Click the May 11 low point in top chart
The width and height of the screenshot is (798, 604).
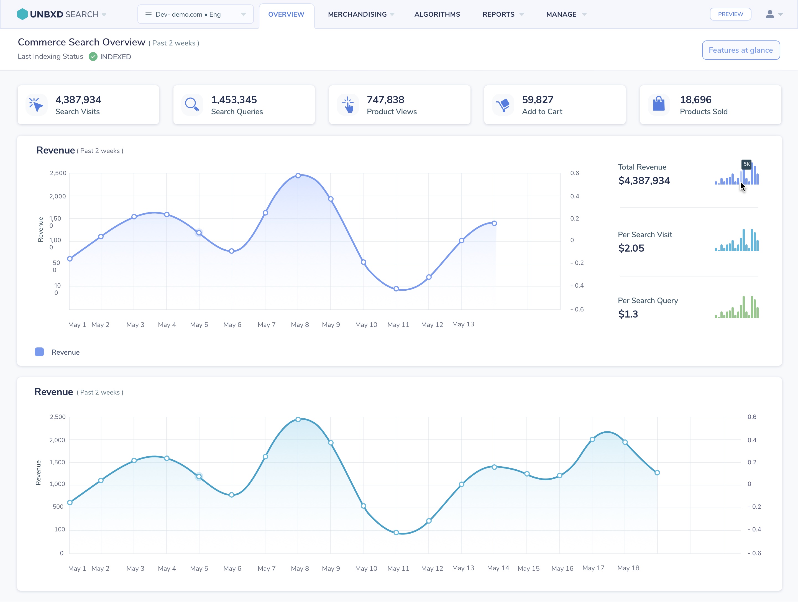(396, 289)
